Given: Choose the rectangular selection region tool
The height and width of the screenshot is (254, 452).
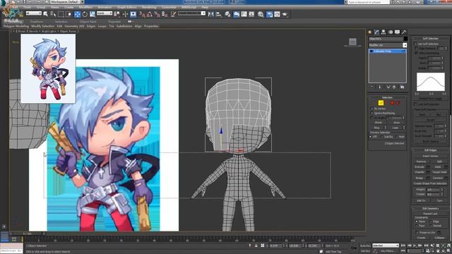Looking at the screenshot, I should tap(61, 14).
